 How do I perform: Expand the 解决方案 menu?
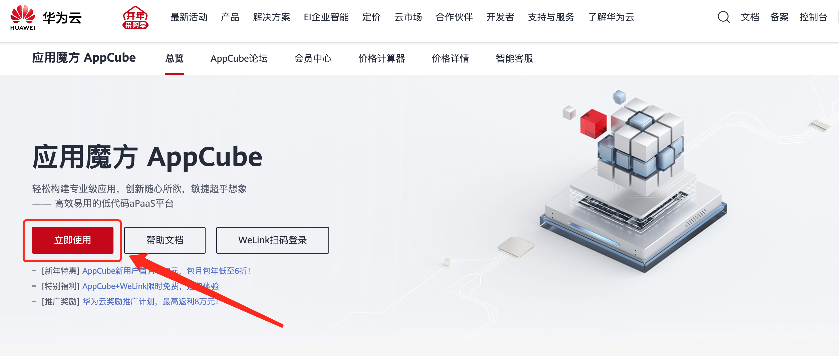tap(272, 17)
